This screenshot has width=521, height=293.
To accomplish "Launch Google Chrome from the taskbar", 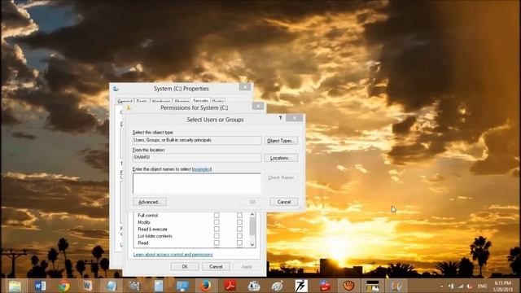I will (64, 286).
